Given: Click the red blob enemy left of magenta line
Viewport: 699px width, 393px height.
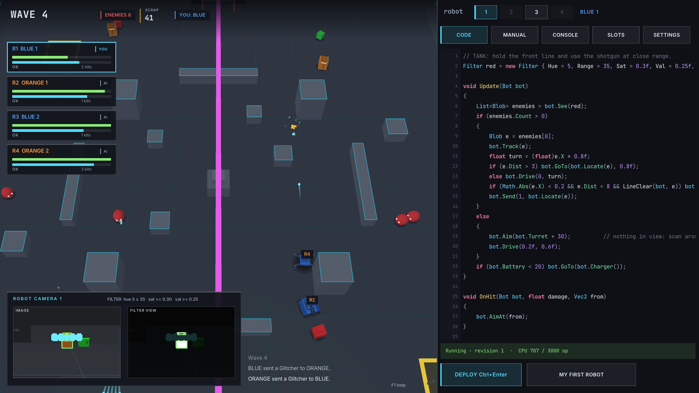Looking at the screenshot, I should (119, 215).
